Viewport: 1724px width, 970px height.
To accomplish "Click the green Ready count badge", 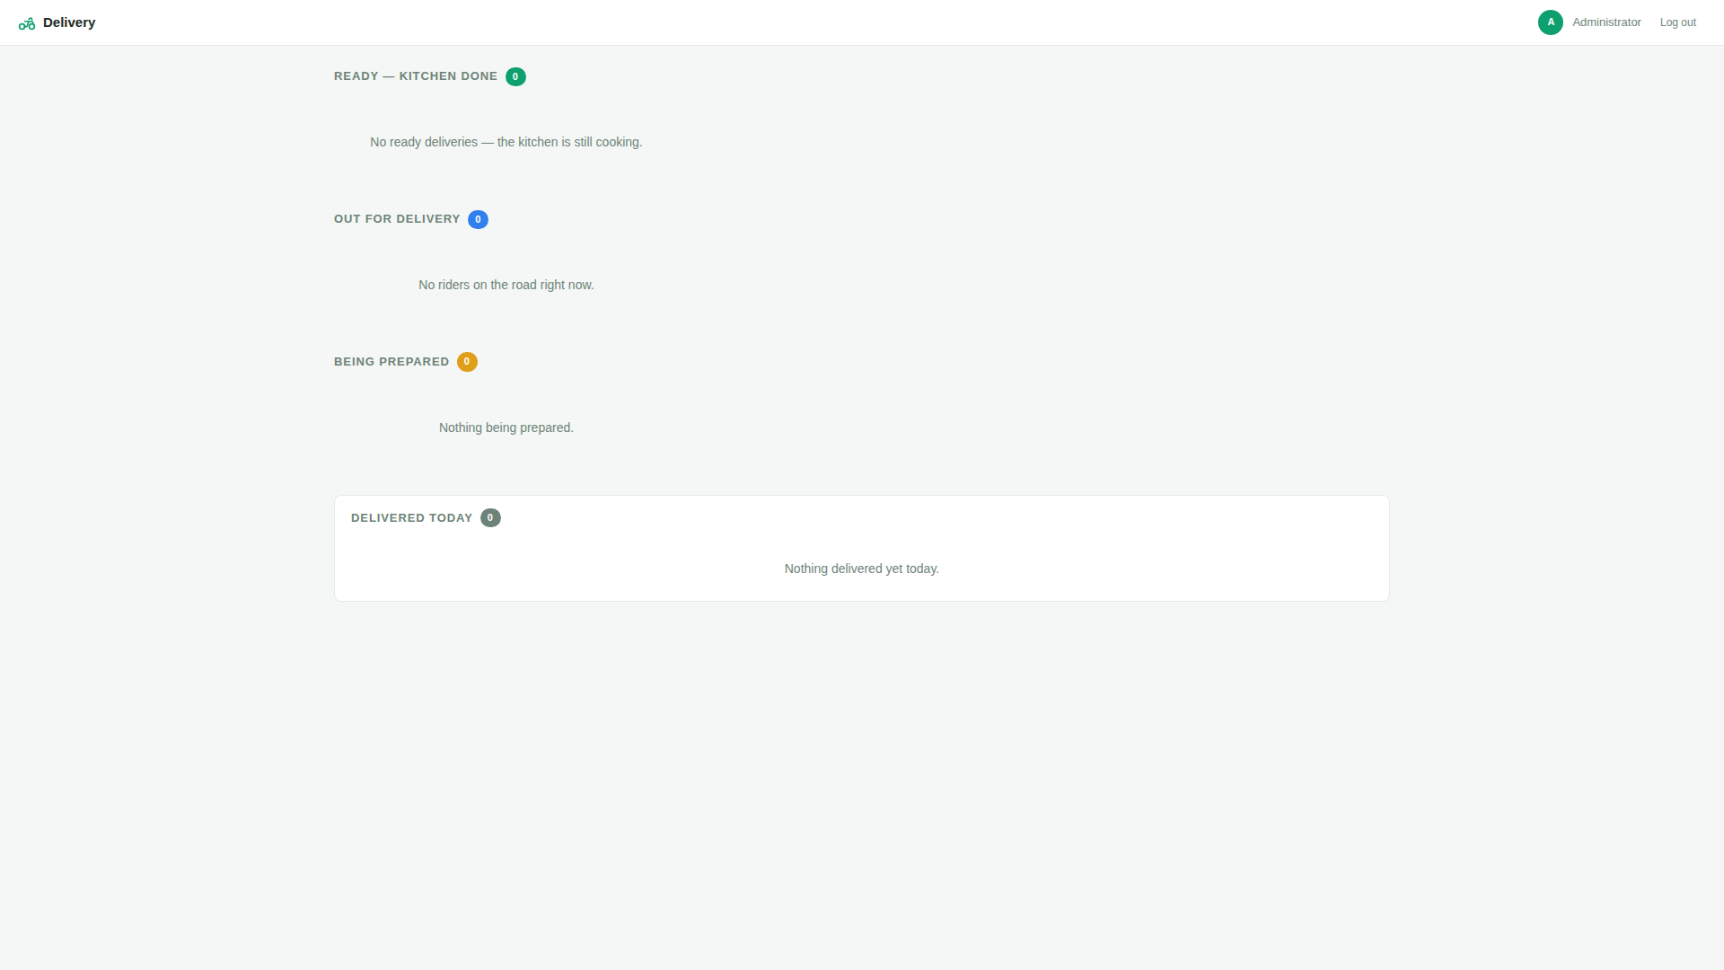I will click(x=515, y=76).
